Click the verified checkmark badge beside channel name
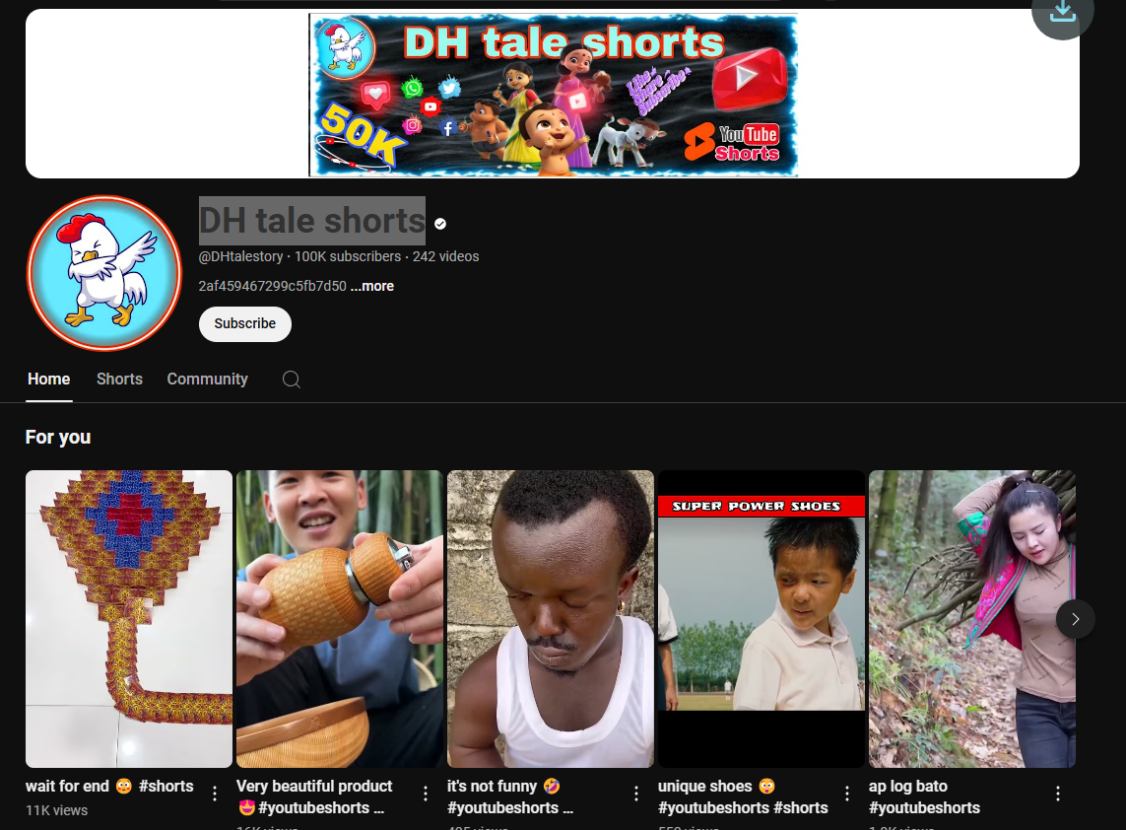The image size is (1126, 830). pos(440,224)
